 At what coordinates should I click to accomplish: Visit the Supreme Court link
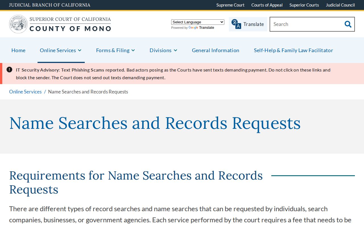coord(230,5)
